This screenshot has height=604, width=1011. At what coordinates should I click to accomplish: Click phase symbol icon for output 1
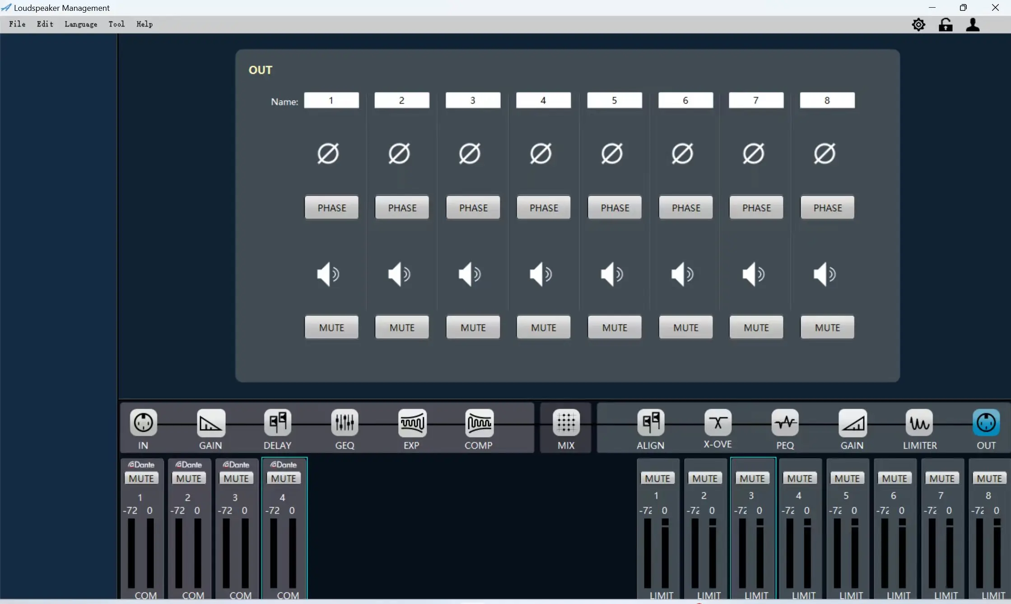pyautogui.click(x=328, y=153)
